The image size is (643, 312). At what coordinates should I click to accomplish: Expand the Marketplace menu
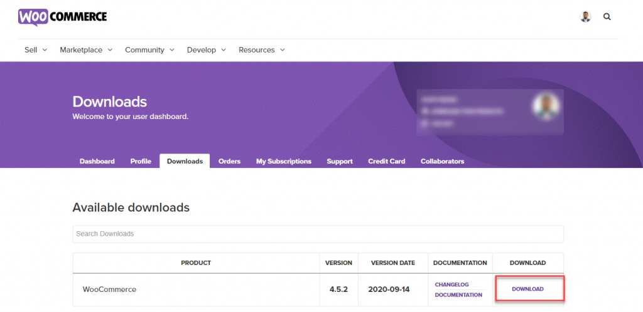pos(86,50)
